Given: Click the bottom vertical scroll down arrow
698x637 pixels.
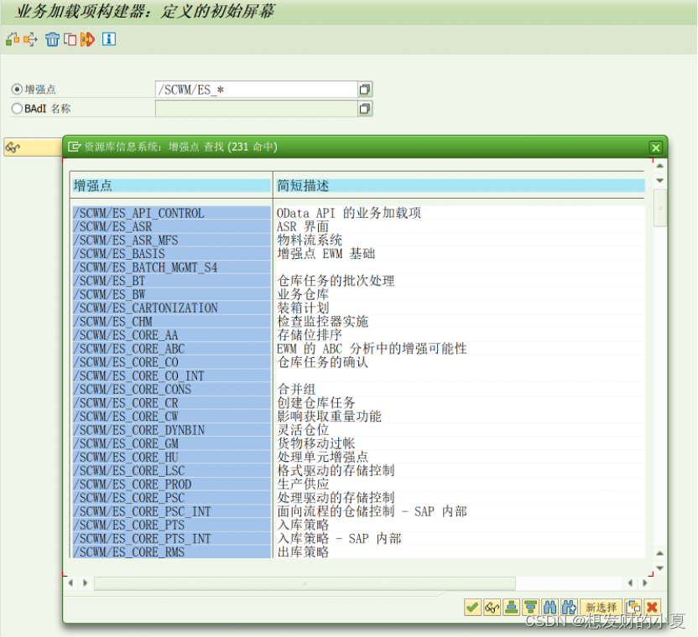Looking at the screenshot, I should click(x=660, y=568).
